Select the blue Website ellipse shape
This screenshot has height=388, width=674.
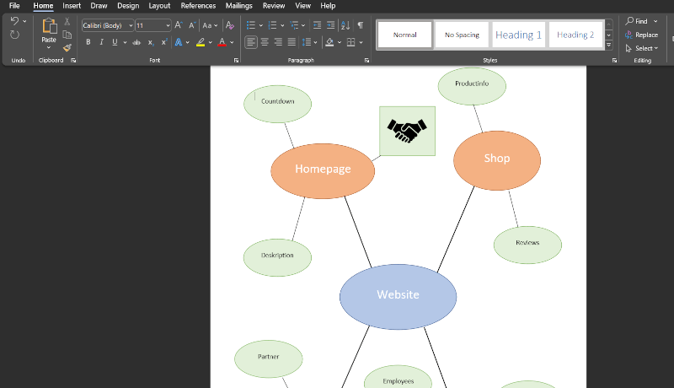[x=398, y=295]
